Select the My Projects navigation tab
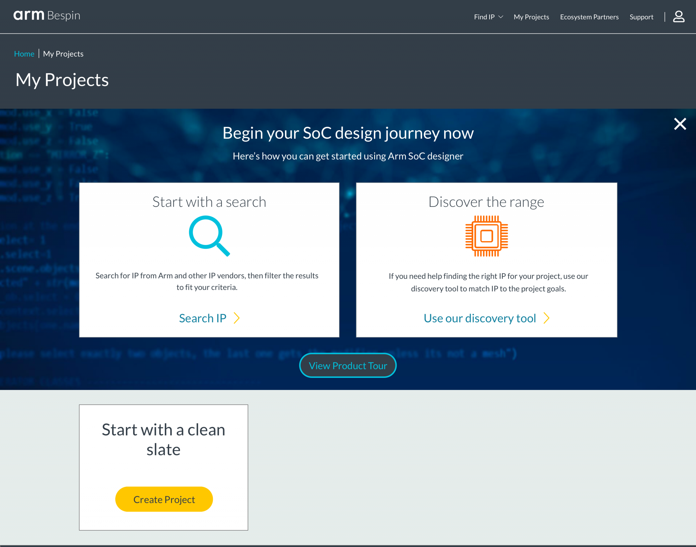Screen dimensions: 696x547 pyautogui.click(x=531, y=16)
